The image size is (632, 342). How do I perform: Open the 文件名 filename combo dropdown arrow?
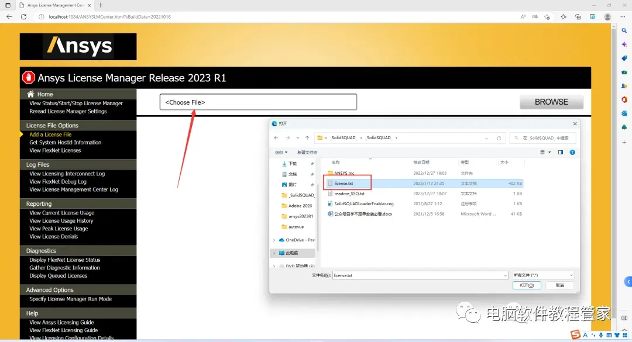click(x=505, y=275)
